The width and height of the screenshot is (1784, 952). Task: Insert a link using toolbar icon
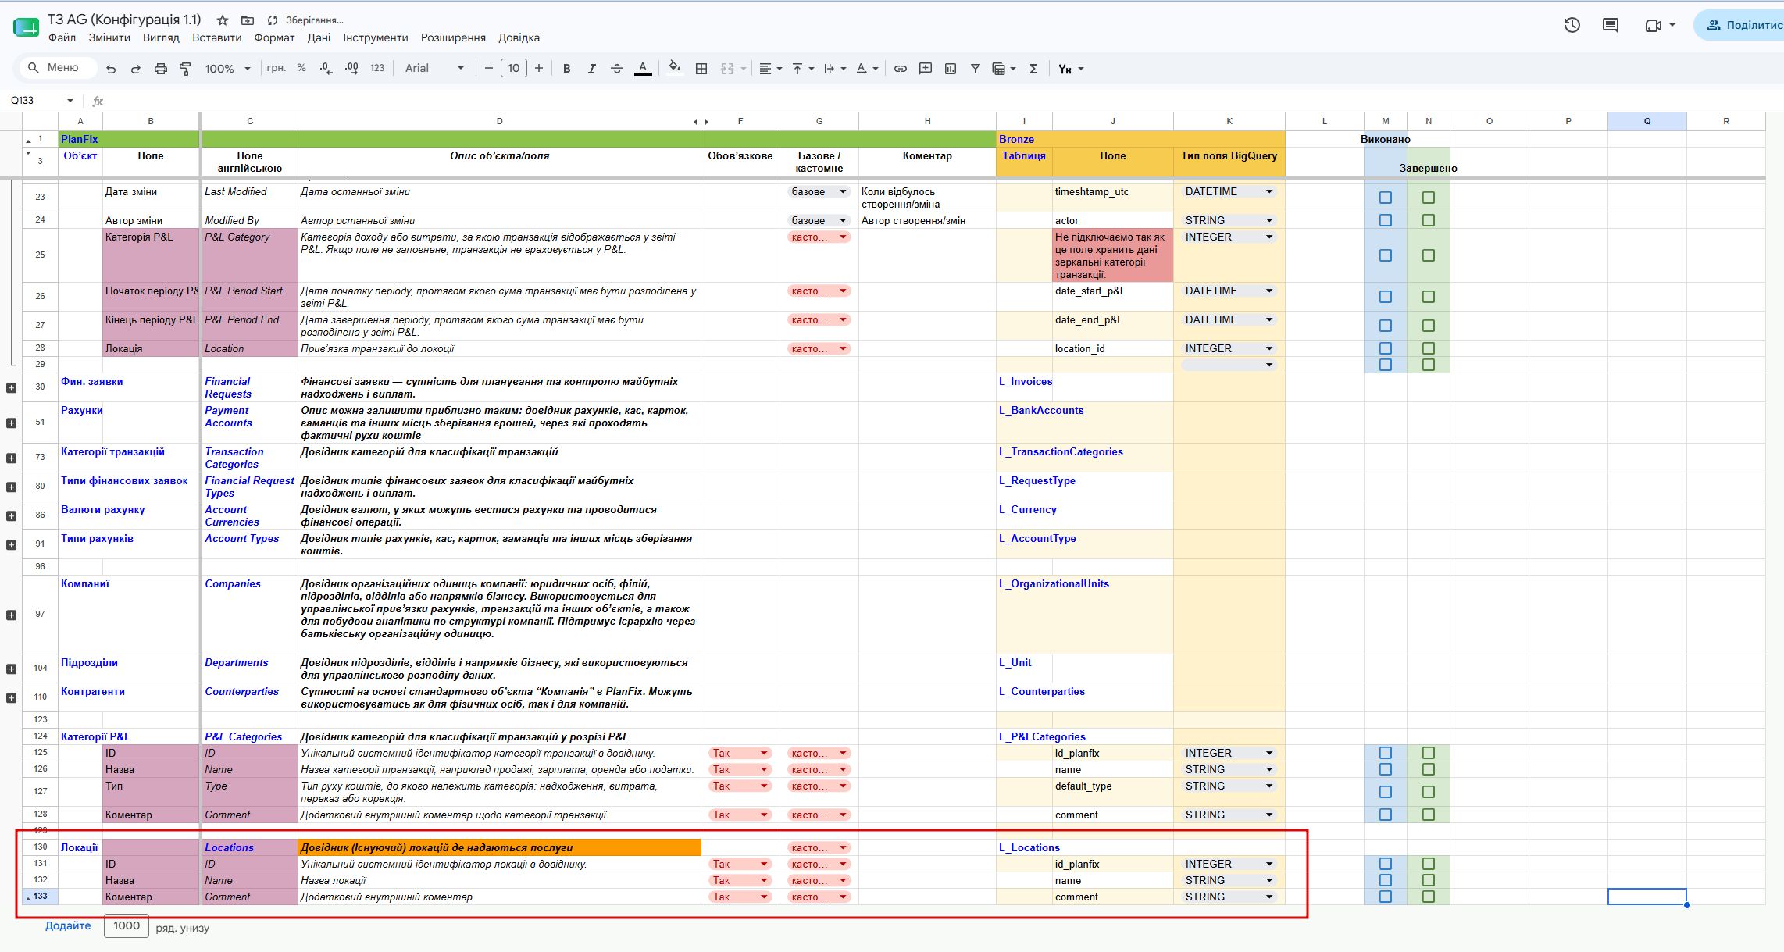(900, 69)
